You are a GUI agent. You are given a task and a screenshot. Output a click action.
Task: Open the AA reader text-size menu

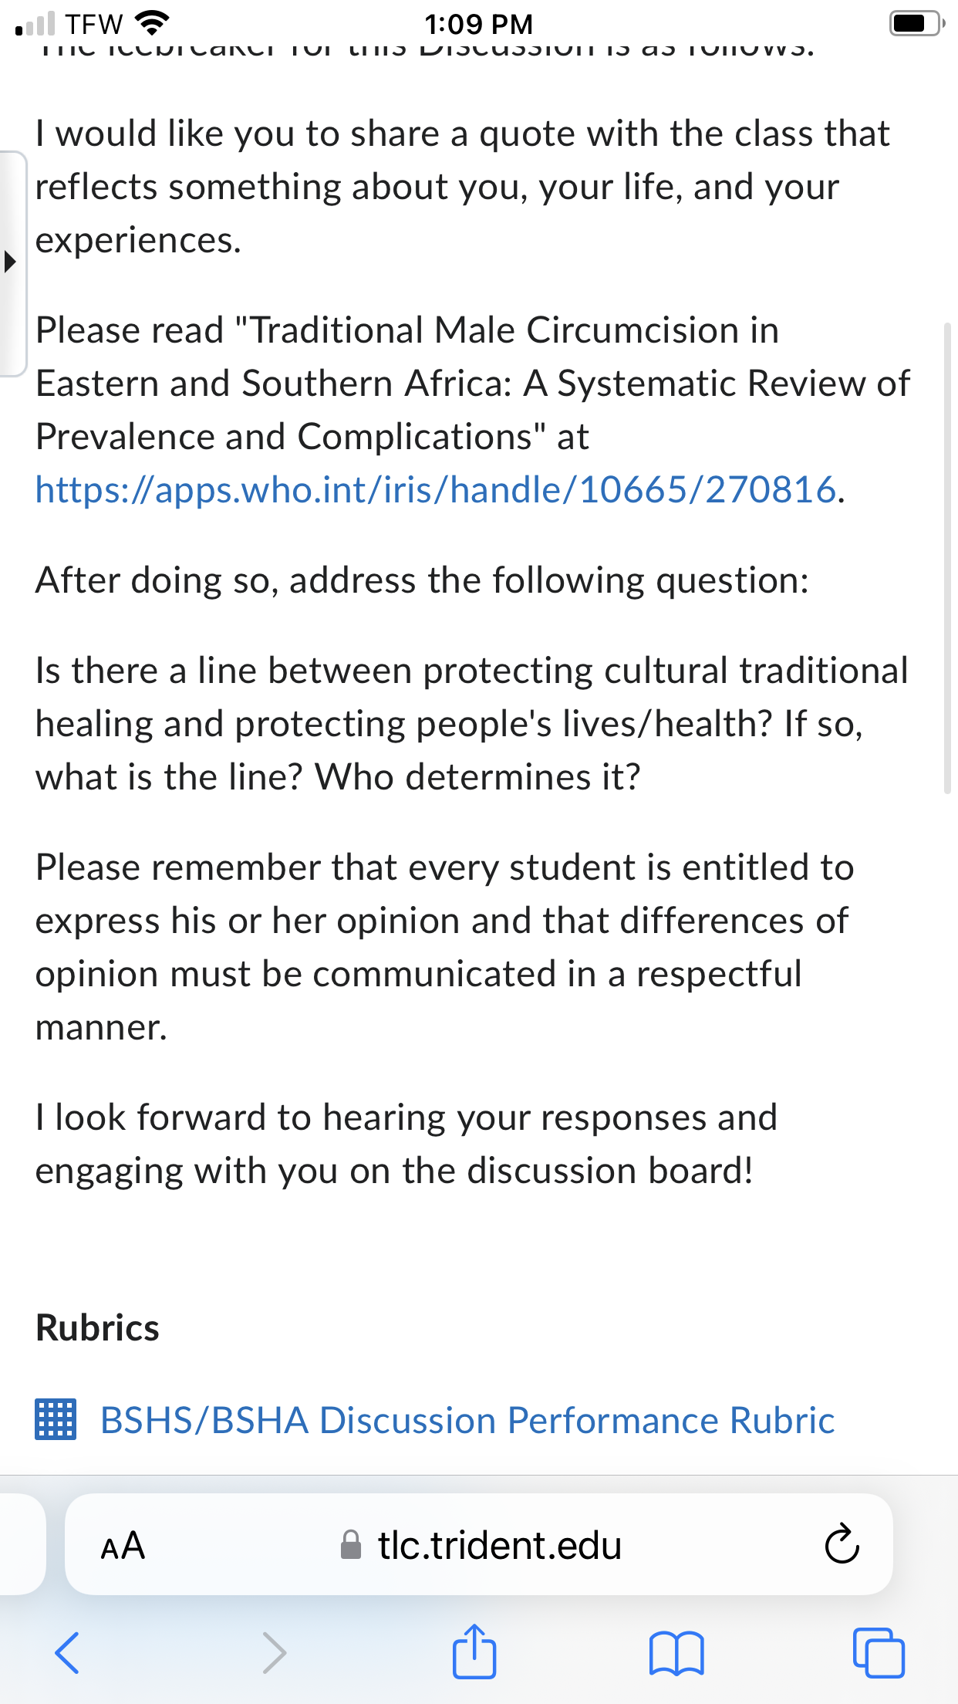(123, 1546)
